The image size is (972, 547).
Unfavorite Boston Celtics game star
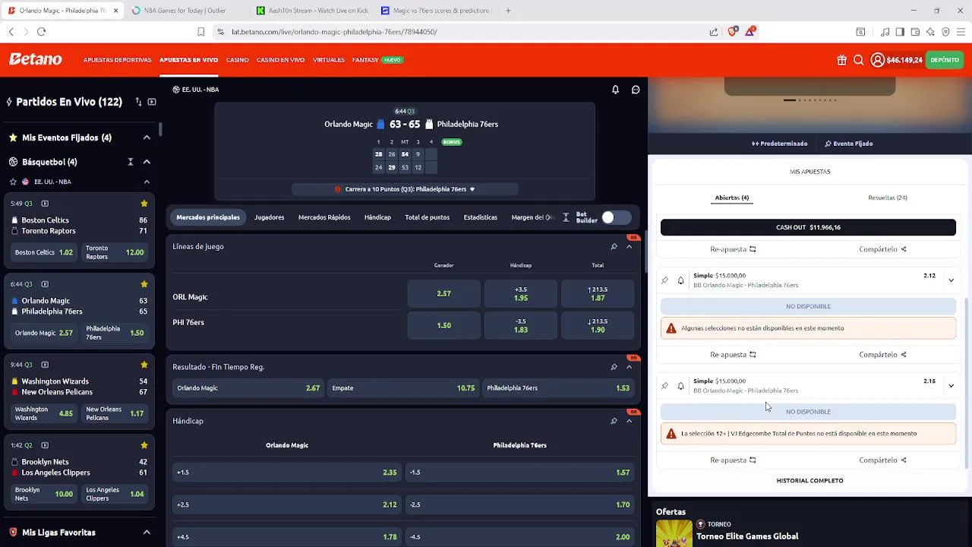(144, 204)
